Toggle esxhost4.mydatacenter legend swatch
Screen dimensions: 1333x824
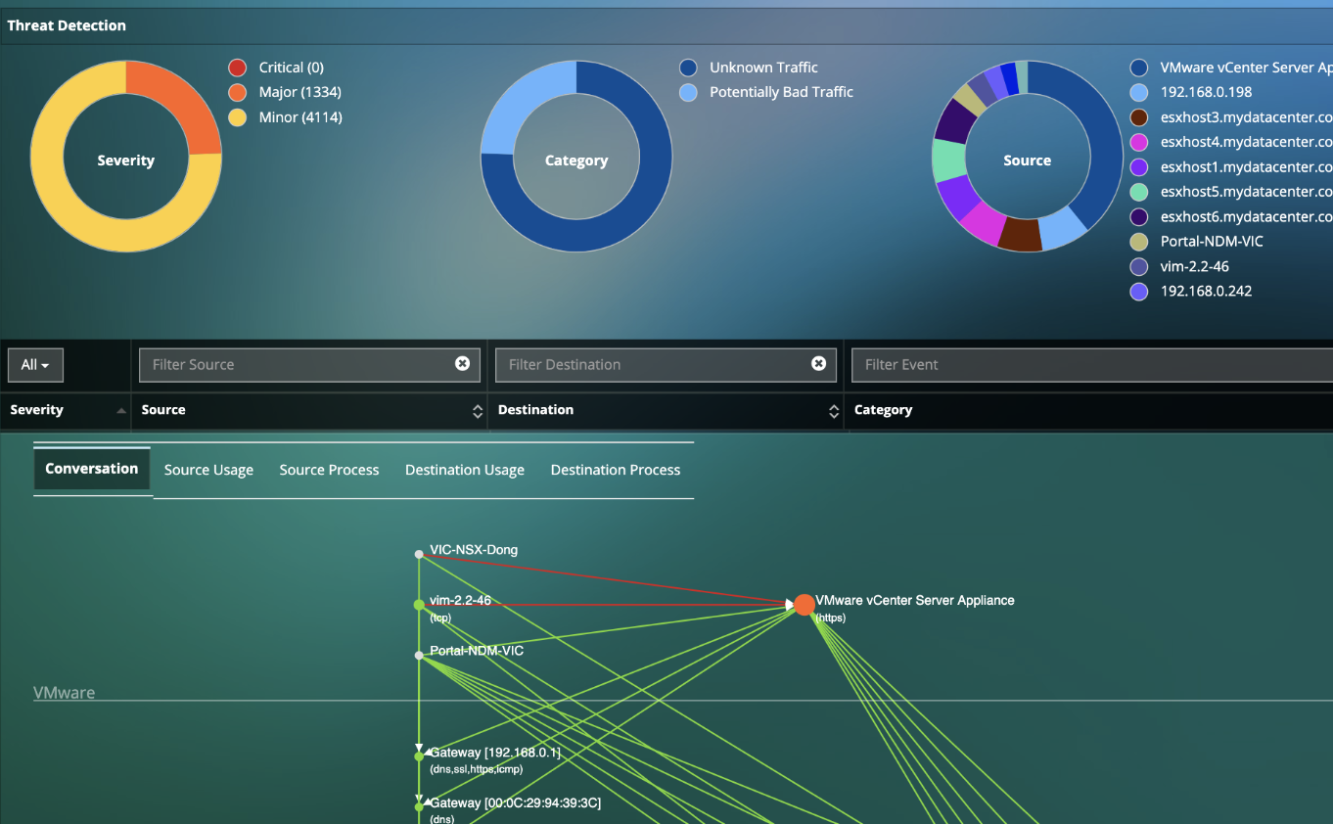(x=1138, y=142)
